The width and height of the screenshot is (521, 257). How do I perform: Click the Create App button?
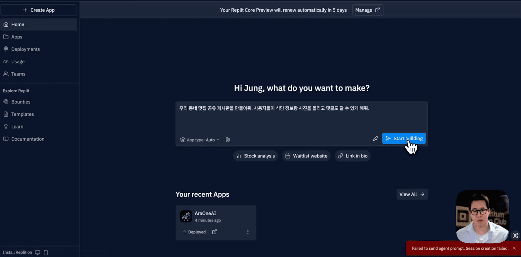[x=38, y=10]
